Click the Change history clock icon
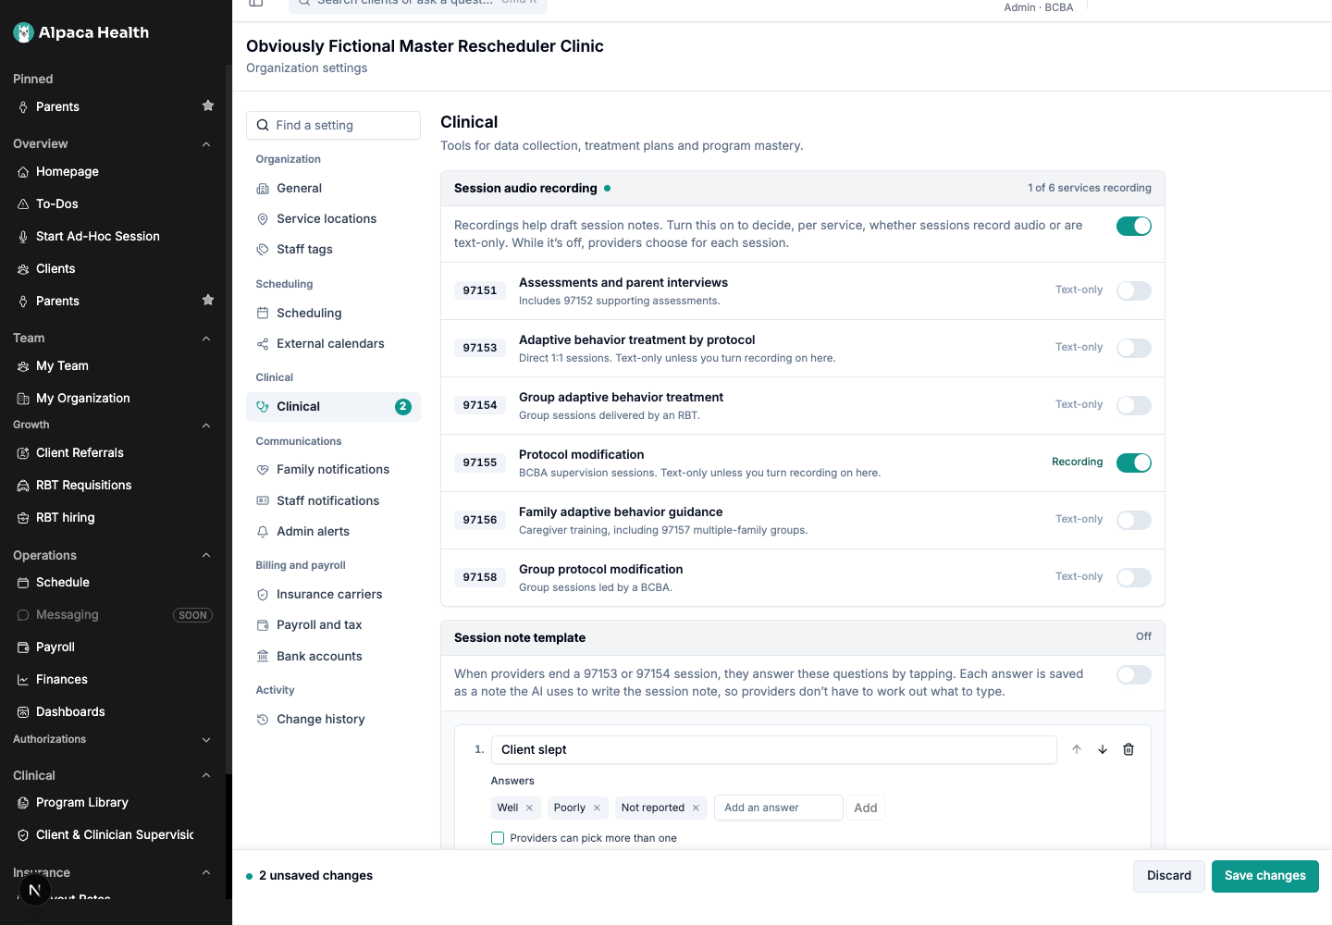 [263, 719]
